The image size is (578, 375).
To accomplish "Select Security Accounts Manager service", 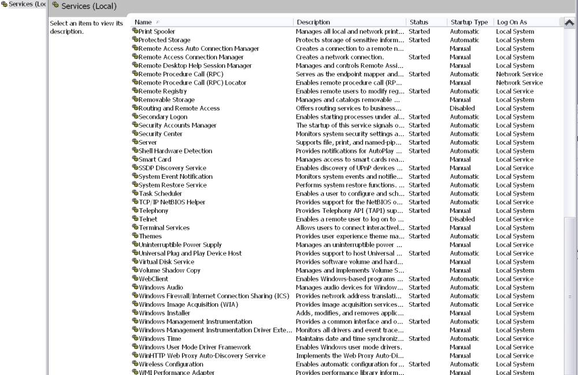I will [177, 125].
